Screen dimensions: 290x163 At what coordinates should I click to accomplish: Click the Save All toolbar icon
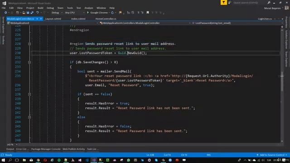point(32,13)
